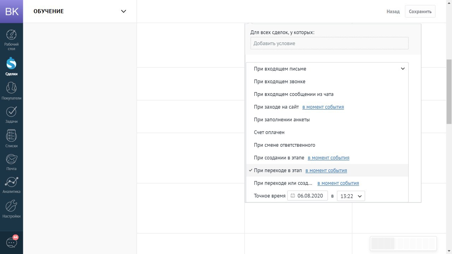
Task: Expand the ОБУЧЕНИЕ pipeline dropdown
Action: 124,11
